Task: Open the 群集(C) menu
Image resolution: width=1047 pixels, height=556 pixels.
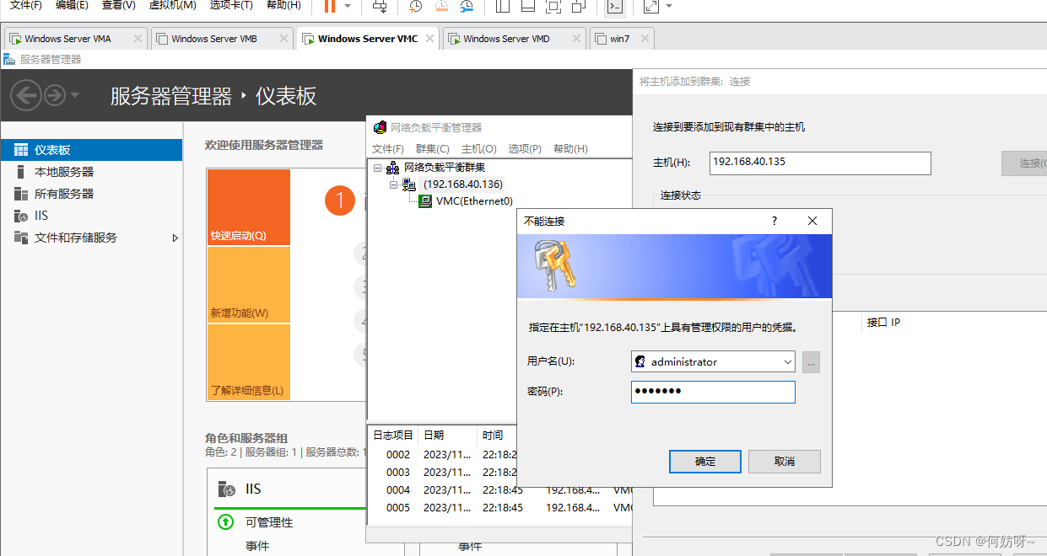Action: point(432,149)
